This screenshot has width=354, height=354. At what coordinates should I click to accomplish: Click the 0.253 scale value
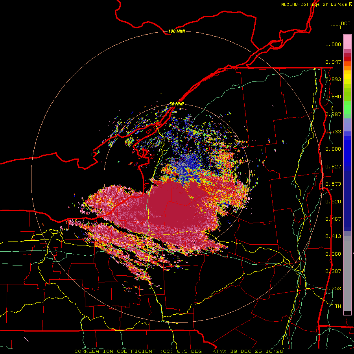tap(333, 289)
